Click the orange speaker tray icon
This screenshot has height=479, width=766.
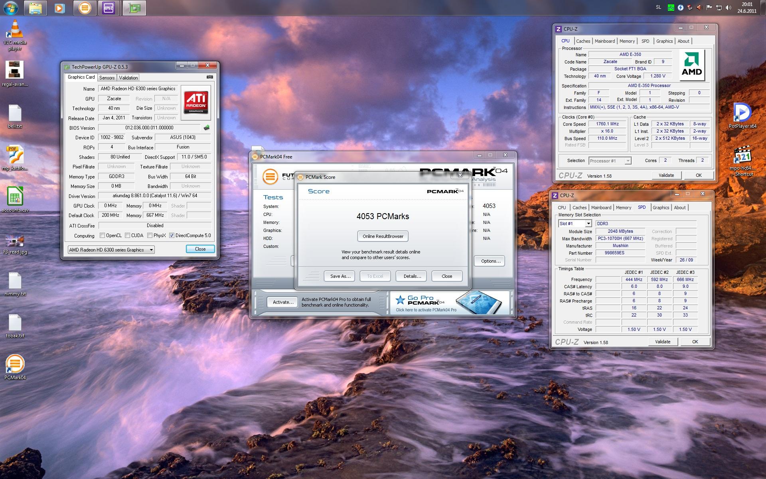pyautogui.click(x=700, y=8)
